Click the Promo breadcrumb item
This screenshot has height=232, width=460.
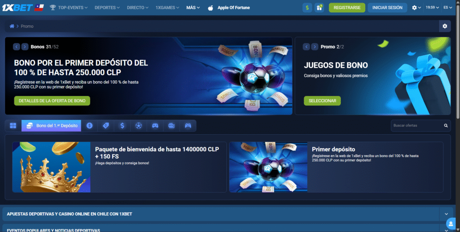click(x=27, y=26)
